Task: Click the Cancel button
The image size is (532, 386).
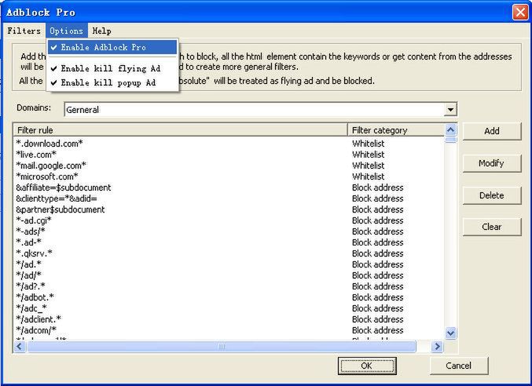Action: tap(459, 366)
